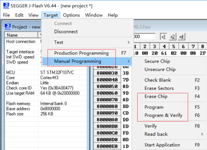Open the Window menu
Image resolution: width=207 pixels, height=150 pixels.
pyautogui.click(x=94, y=15)
